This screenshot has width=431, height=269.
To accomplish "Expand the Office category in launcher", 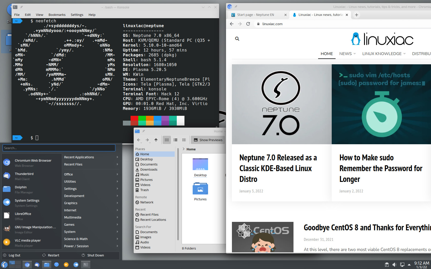I will (x=91, y=174).
